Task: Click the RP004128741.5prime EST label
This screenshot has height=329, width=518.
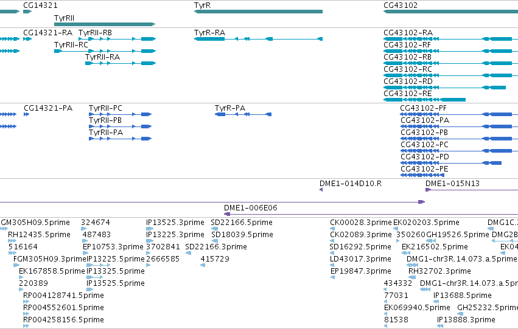Action: tap(63, 296)
